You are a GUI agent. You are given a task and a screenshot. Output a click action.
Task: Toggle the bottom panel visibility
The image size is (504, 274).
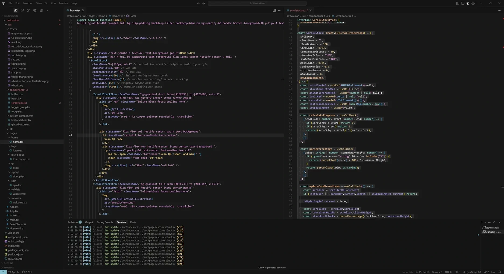(x=463, y=3)
